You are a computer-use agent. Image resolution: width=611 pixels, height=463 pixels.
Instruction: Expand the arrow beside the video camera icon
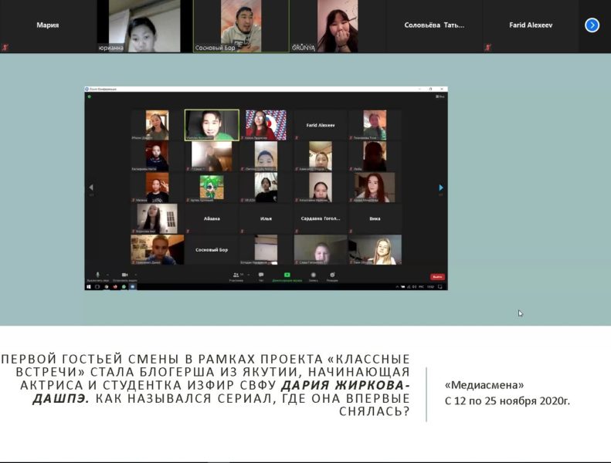[135, 275]
